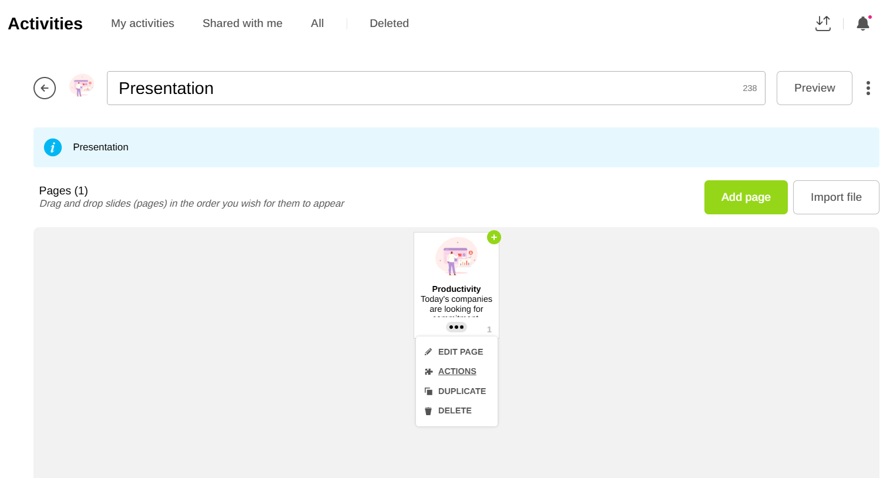Open the notifications bell

[862, 23]
